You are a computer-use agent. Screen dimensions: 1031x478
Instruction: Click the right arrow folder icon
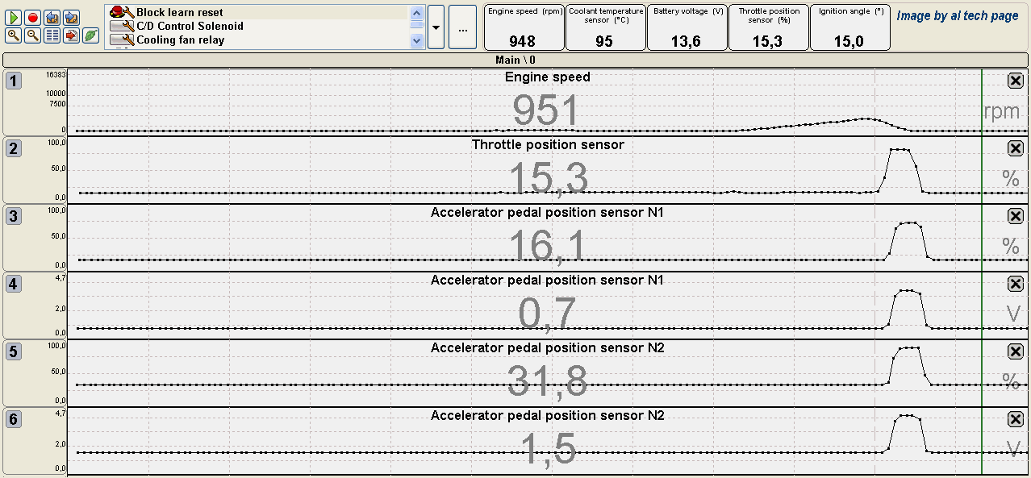point(71,17)
